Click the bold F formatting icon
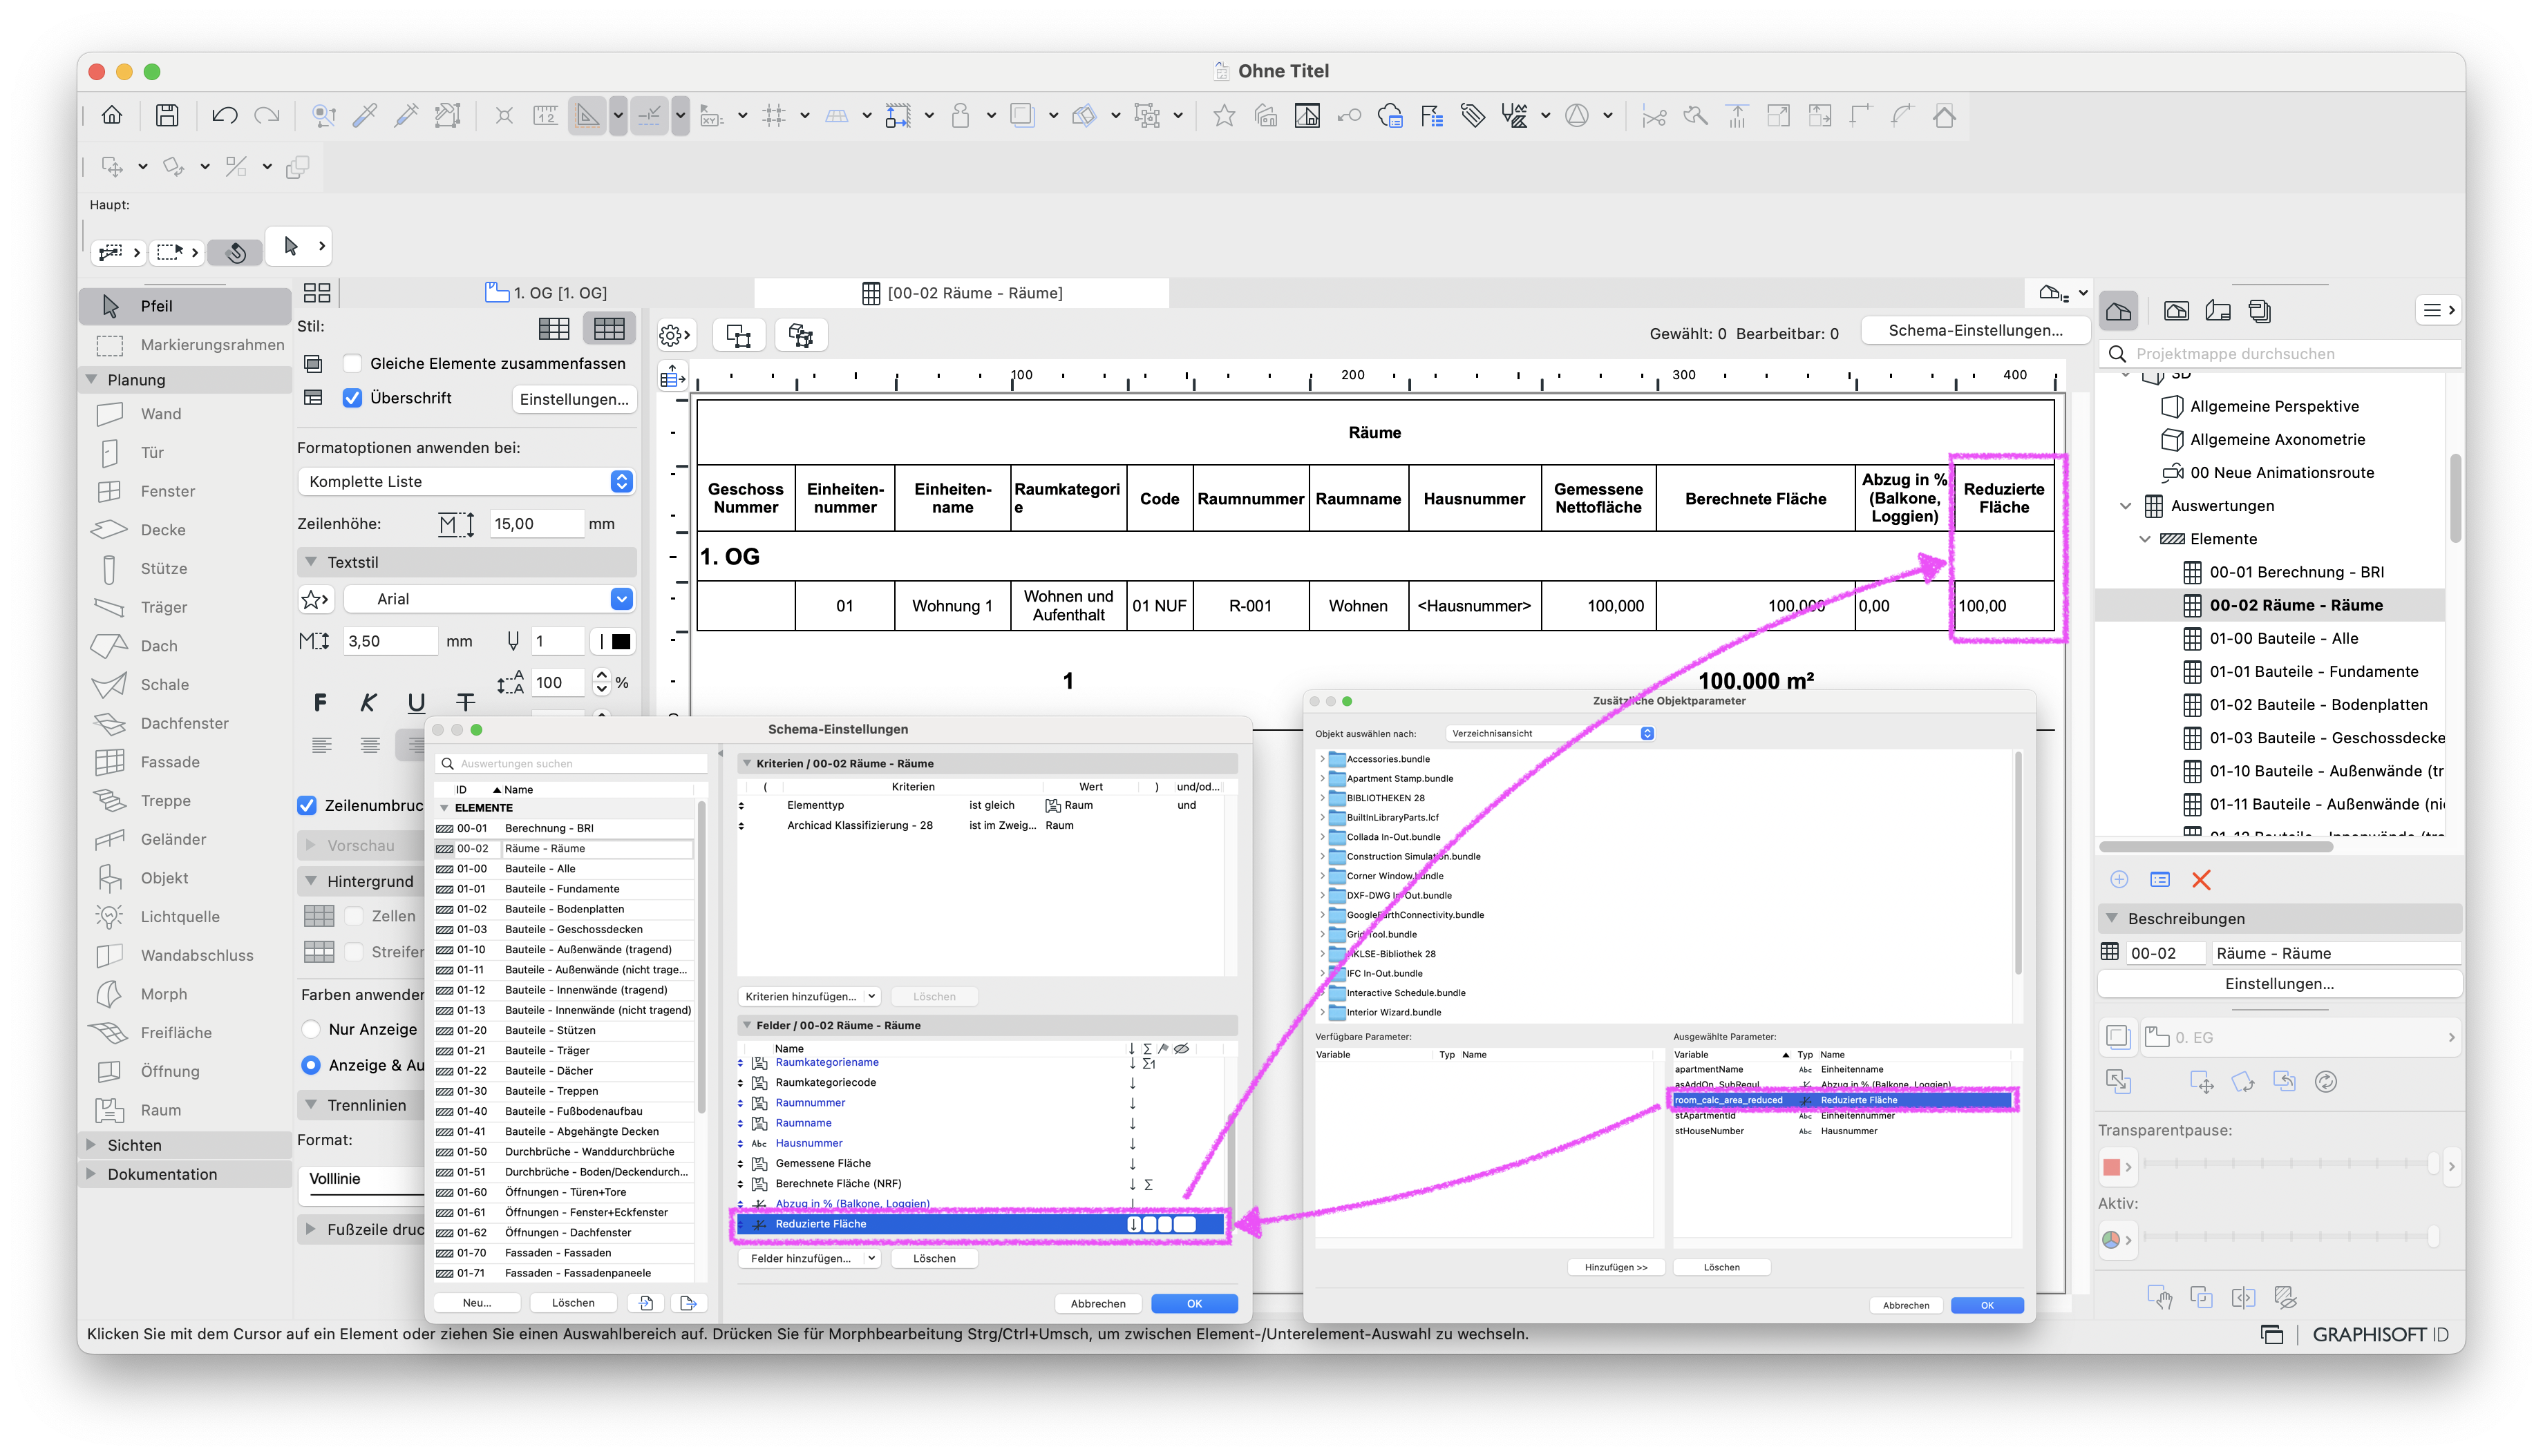The image size is (2543, 1456). pyautogui.click(x=320, y=703)
